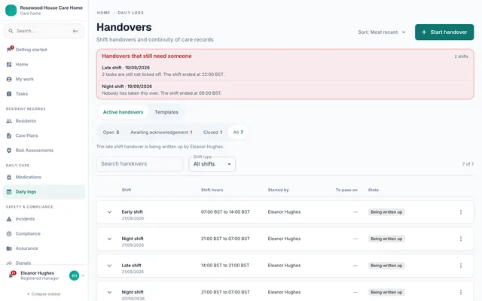Click the EH user avatar
This screenshot has width=482, height=301.
click(74, 275)
